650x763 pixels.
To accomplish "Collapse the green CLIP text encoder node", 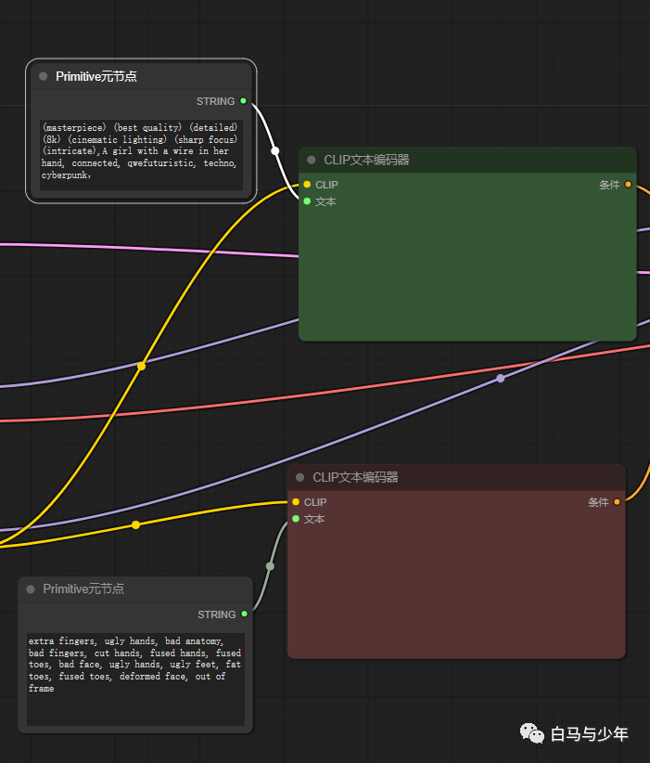I will tap(312, 160).
